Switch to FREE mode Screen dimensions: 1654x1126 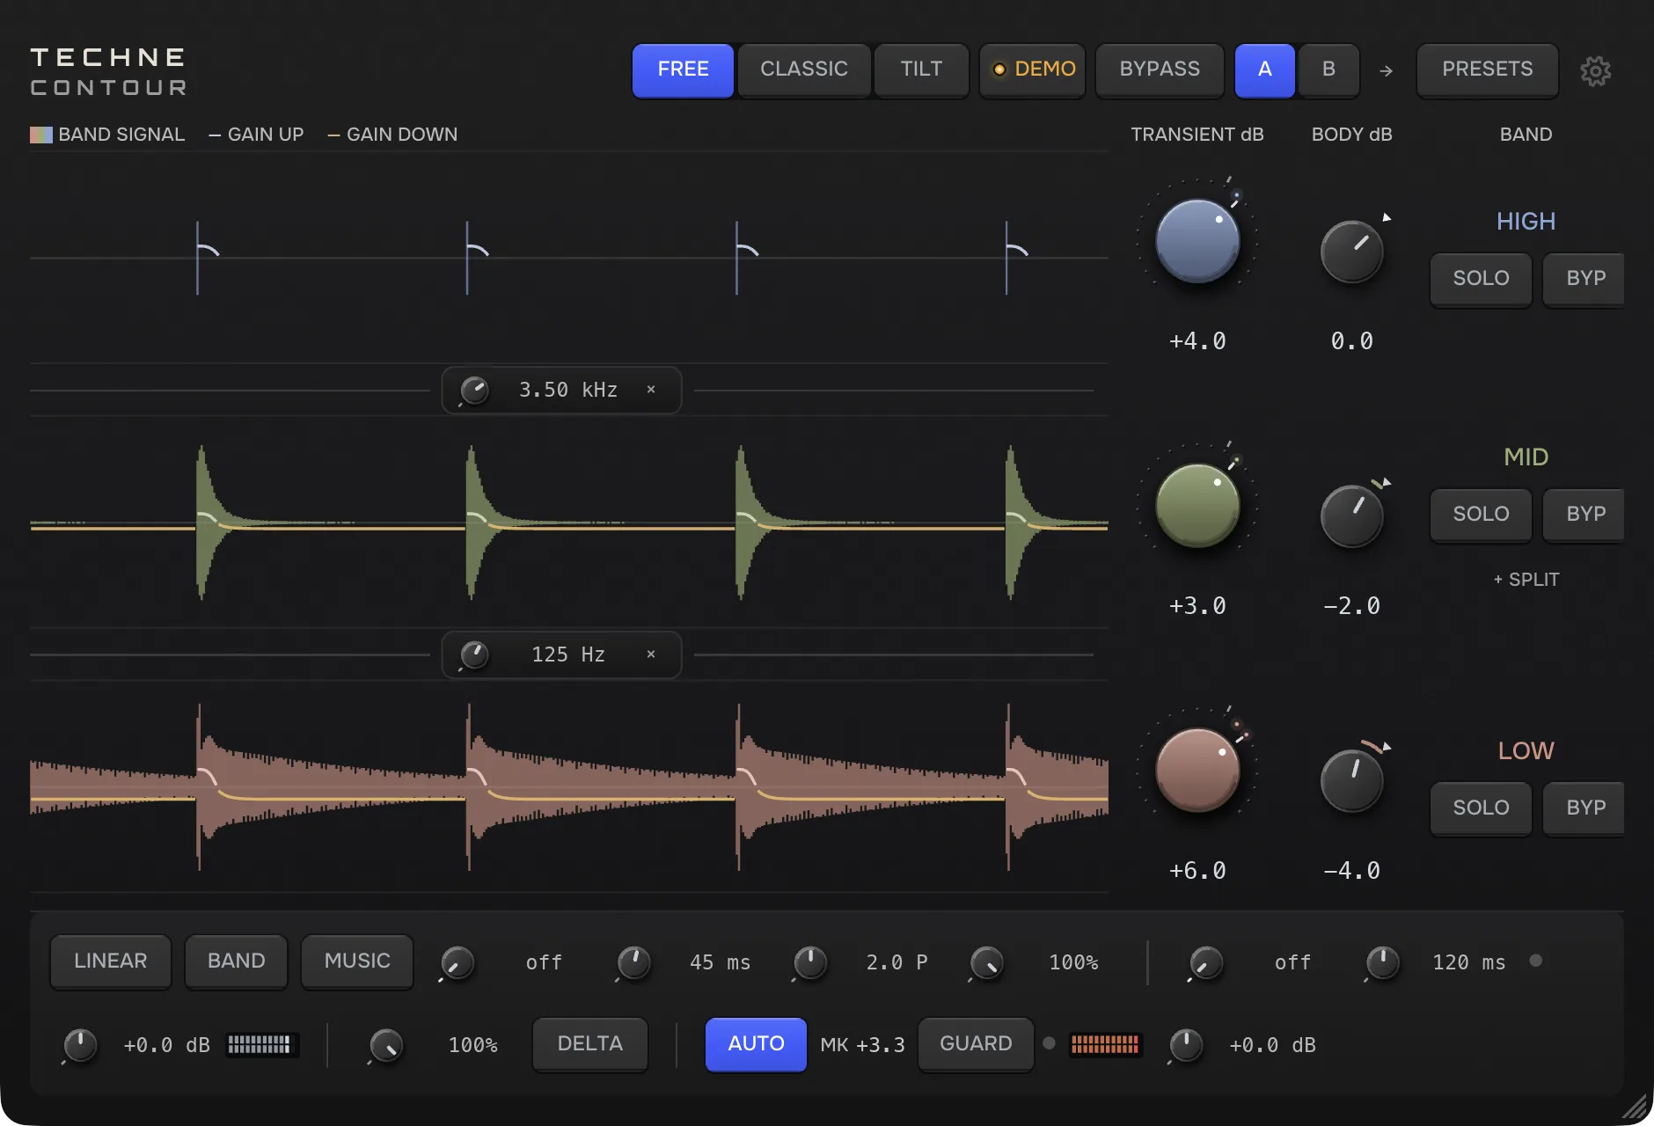tap(683, 70)
